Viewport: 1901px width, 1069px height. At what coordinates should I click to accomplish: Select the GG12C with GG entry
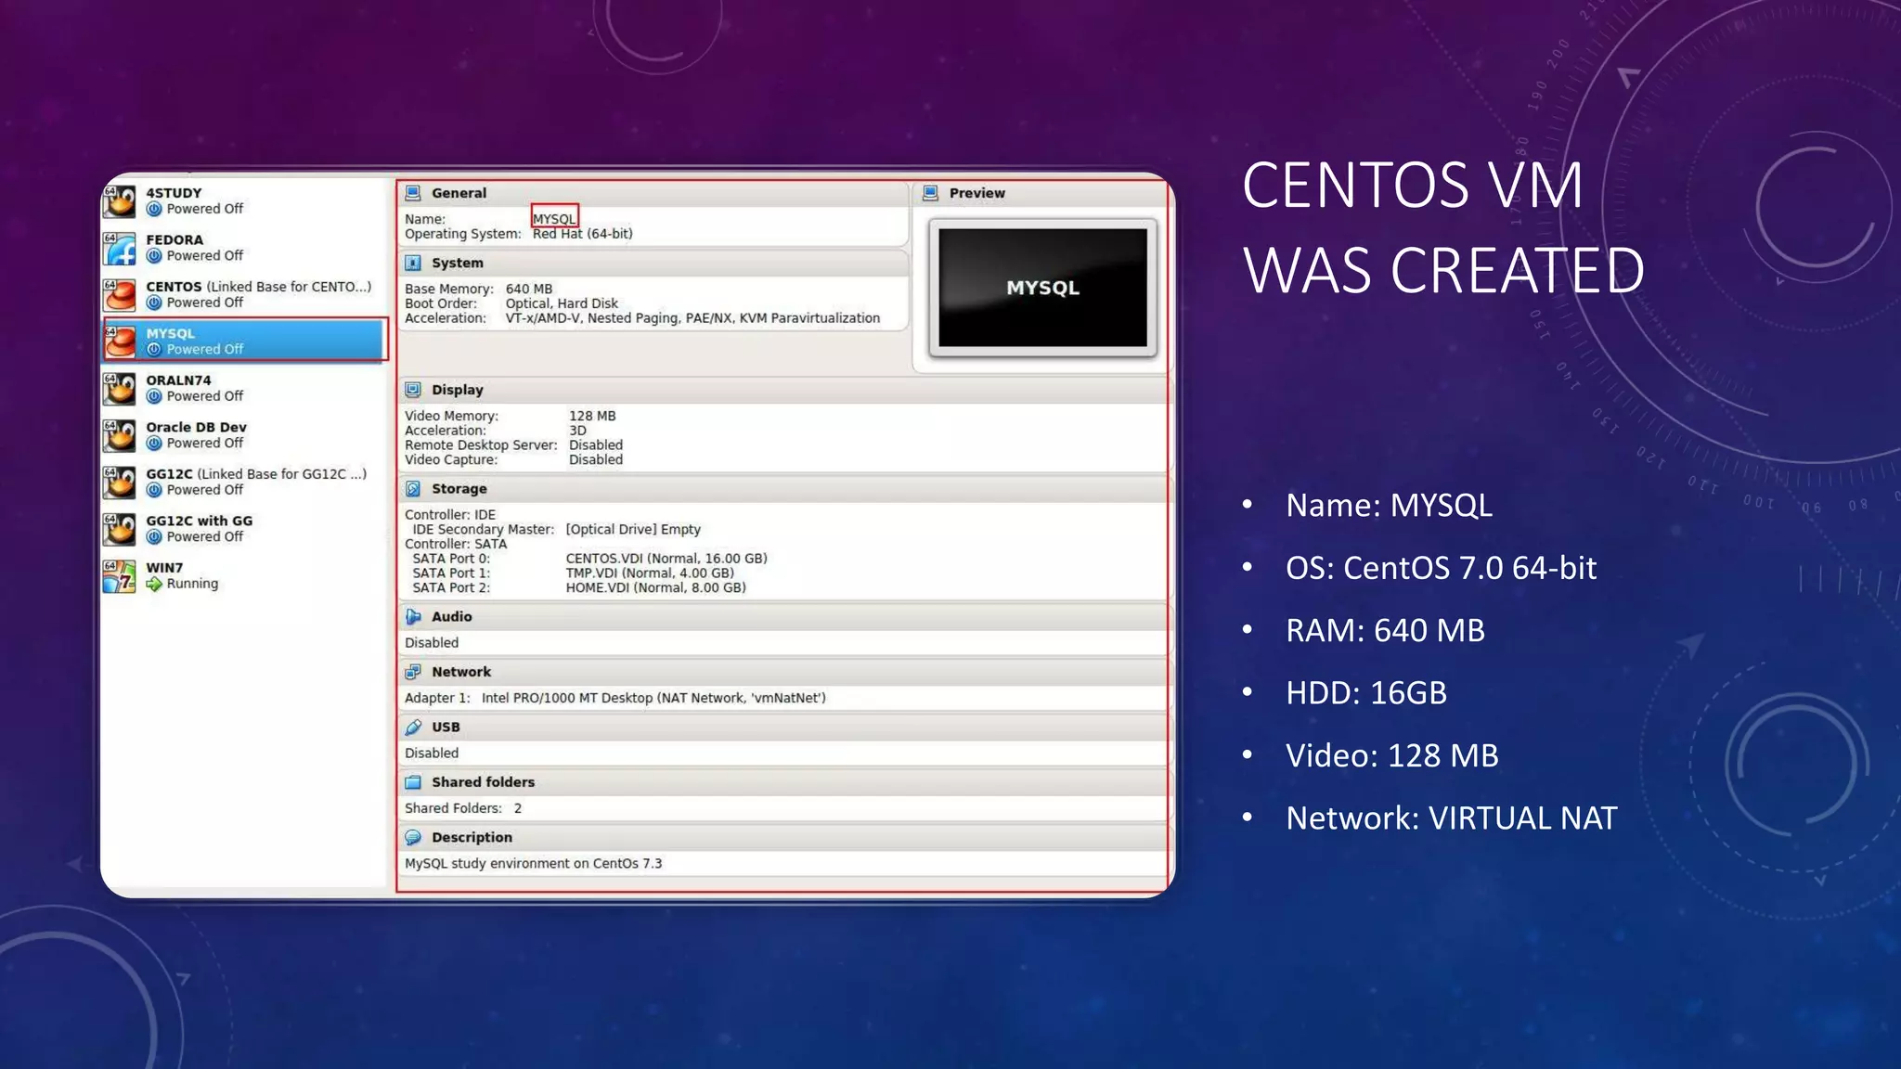(244, 529)
